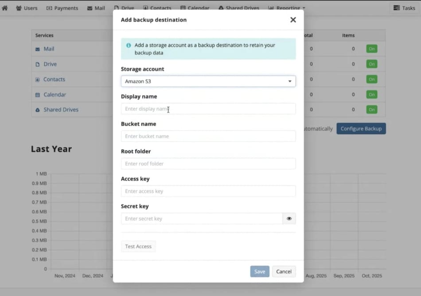Click the Items column header
The height and width of the screenshot is (296, 421).
[x=348, y=35]
